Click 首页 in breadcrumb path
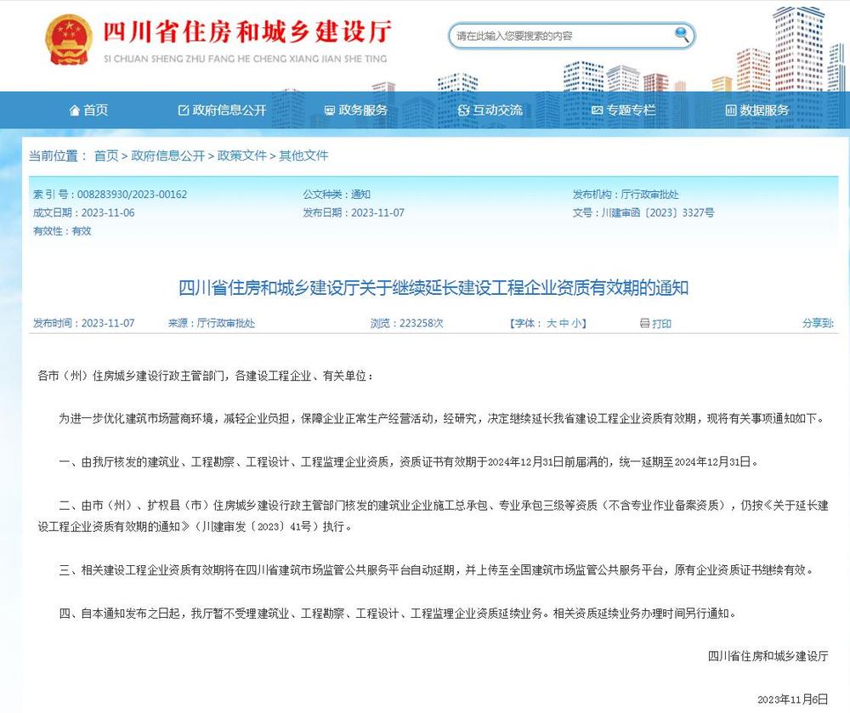Screen dimensions: 850x713 click(x=106, y=156)
